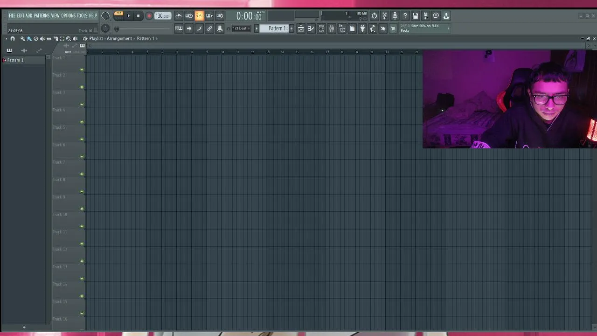597x336 pixels.
Task: Open the HELP menu
Action: click(93, 16)
